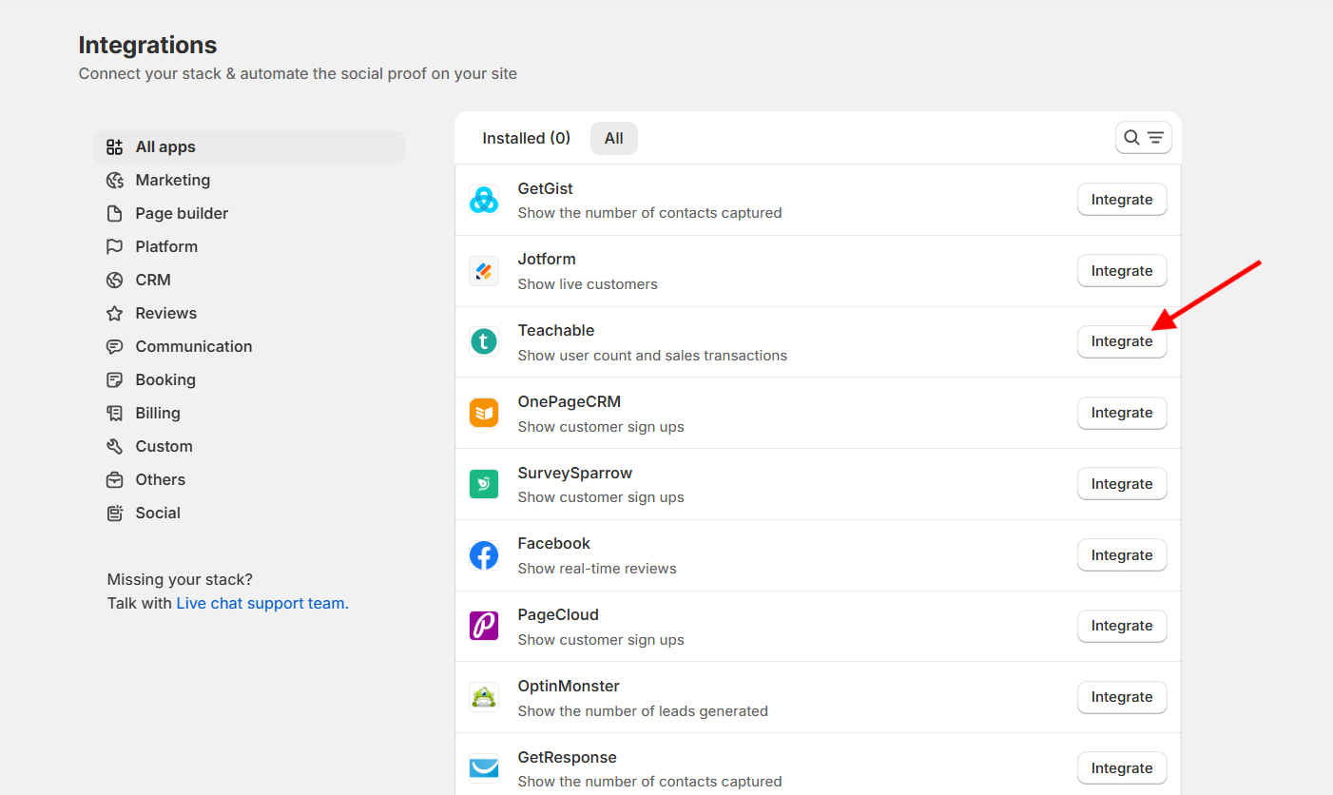Image resolution: width=1333 pixels, height=795 pixels.
Task: Click the SurveySparrow app name
Action: pos(575,473)
